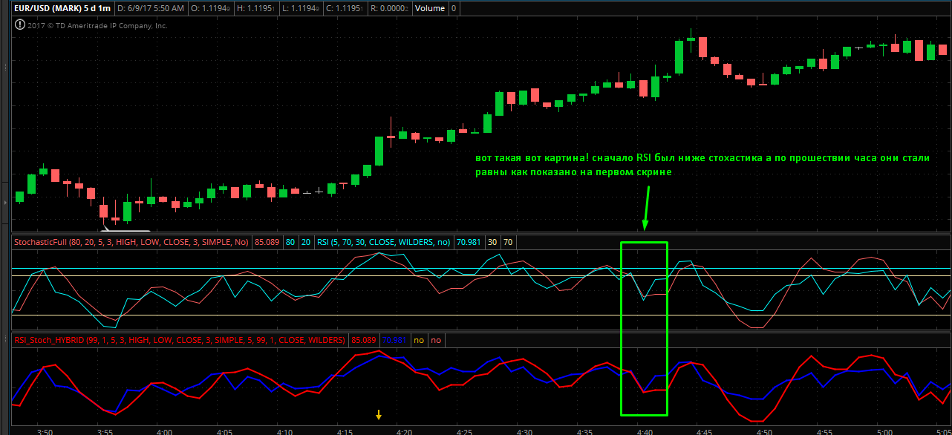952x435 pixels.
Task: Open the StochasticFull study label
Action: [x=131, y=242]
